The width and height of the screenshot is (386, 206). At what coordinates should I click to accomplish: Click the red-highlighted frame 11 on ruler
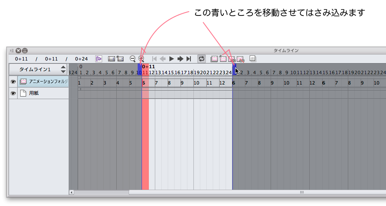tap(145, 73)
